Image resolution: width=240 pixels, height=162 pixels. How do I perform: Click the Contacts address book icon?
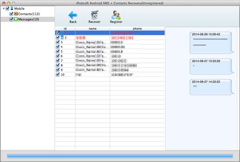(16, 14)
